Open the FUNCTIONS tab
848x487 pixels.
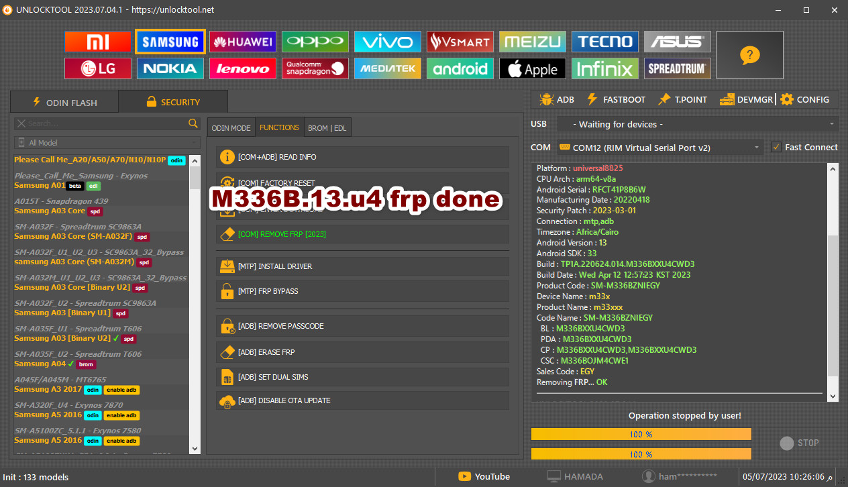279,127
